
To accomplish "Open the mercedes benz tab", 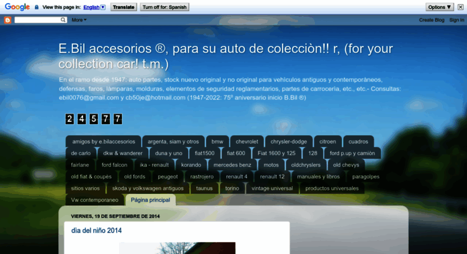I will [233, 165].
